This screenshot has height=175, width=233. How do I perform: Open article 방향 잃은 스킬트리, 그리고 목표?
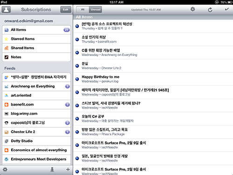(x=153, y=132)
